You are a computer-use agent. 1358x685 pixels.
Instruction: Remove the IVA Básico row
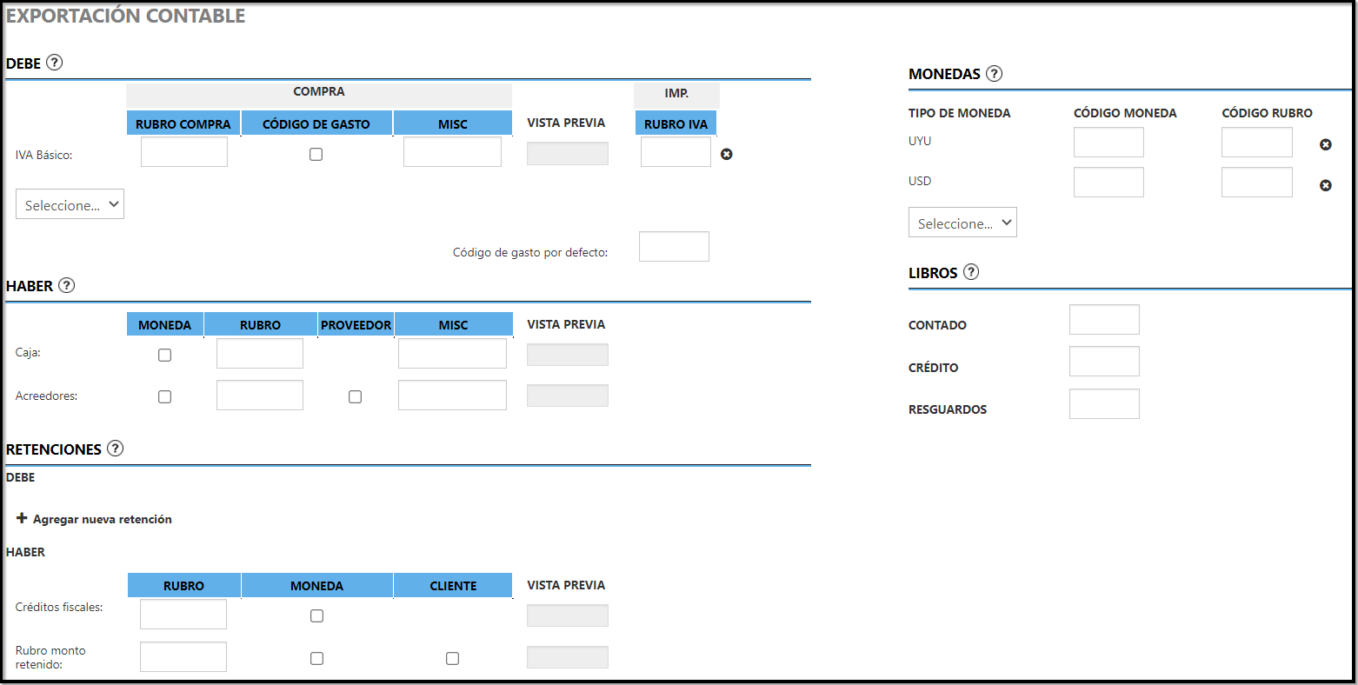(727, 154)
